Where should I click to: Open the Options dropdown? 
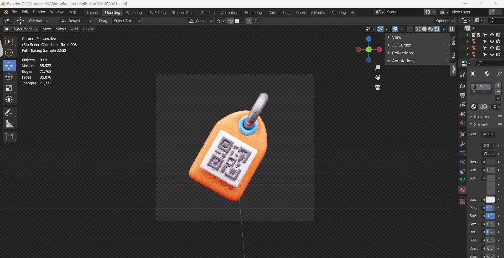pyautogui.click(x=444, y=21)
